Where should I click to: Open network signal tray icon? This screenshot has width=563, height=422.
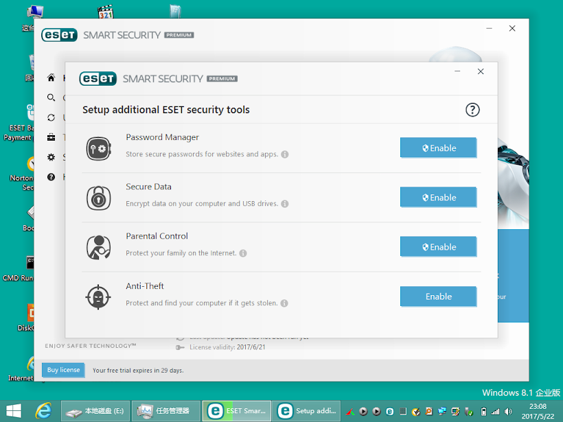[496, 412]
